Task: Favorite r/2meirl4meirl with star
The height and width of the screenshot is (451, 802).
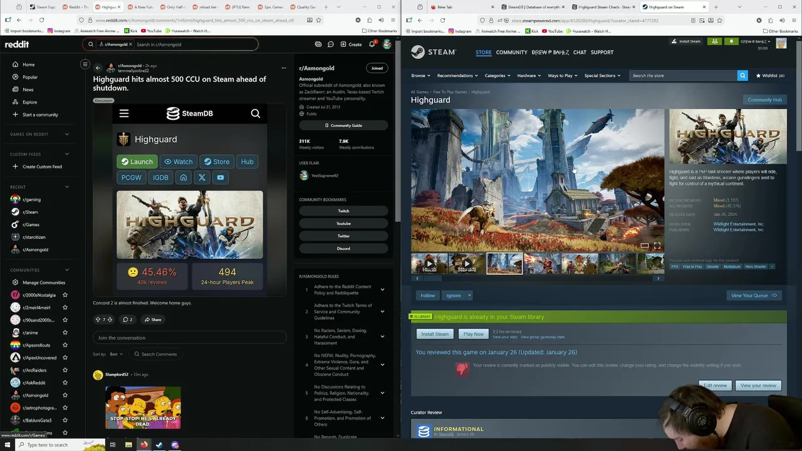Action: [65, 308]
